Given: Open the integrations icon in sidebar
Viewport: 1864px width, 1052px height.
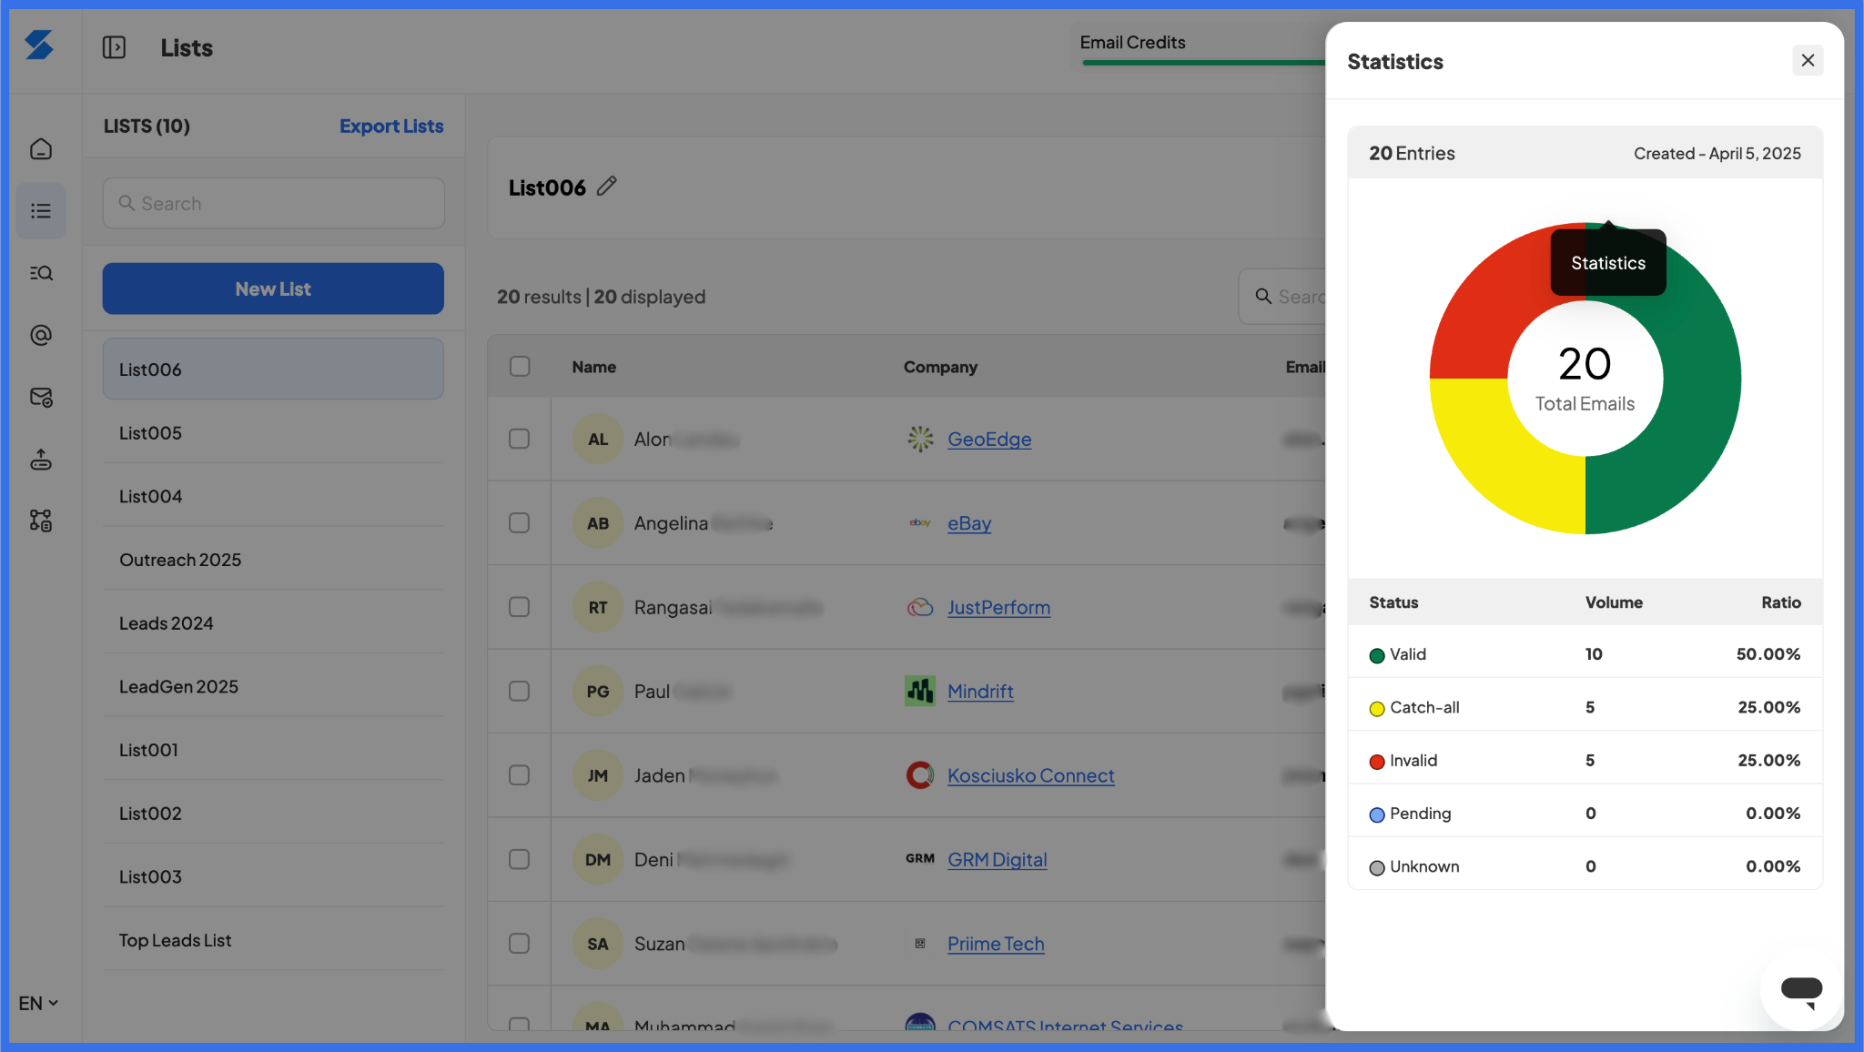Looking at the screenshot, I should tap(41, 521).
